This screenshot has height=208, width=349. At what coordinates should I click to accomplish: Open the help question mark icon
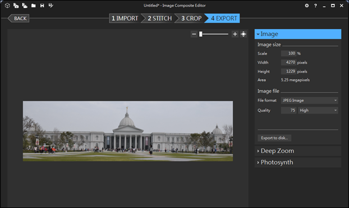click(x=315, y=6)
